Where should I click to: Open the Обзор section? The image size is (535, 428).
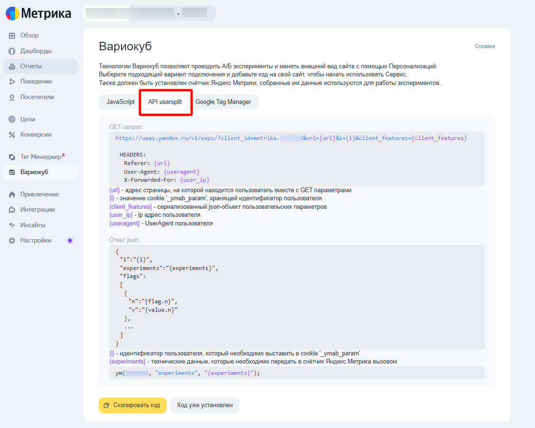click(x=41, y=36)
